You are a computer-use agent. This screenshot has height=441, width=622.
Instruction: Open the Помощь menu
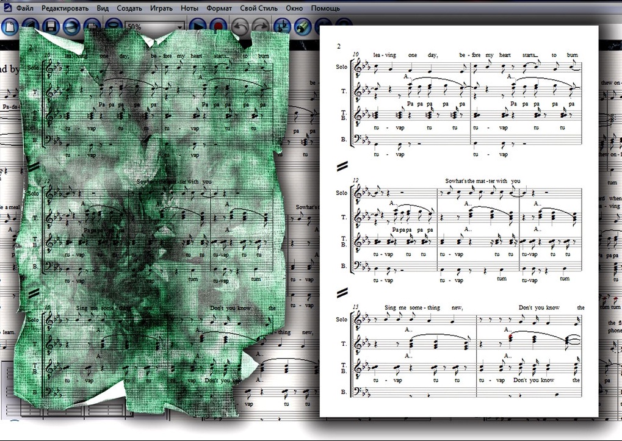pos(325,9)
